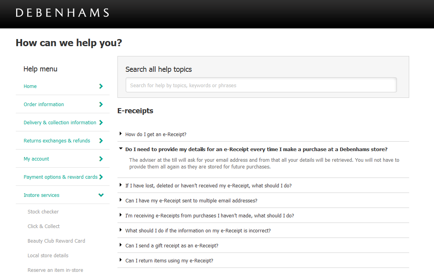
Task: Click the 'E-receipts' section heading
Action: (x=135, y=111)
